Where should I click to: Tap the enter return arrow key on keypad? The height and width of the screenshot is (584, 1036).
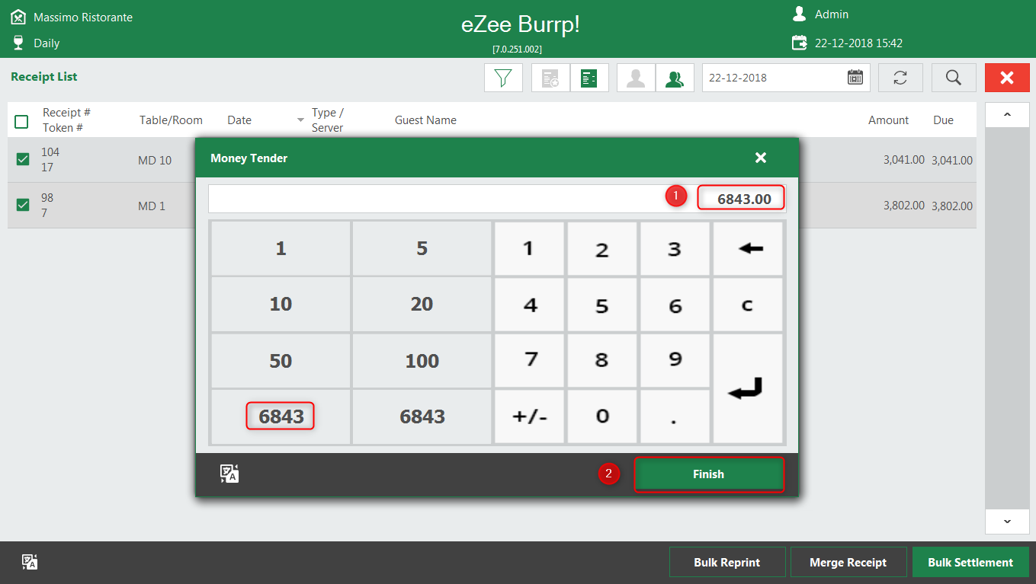coord(748,388)
